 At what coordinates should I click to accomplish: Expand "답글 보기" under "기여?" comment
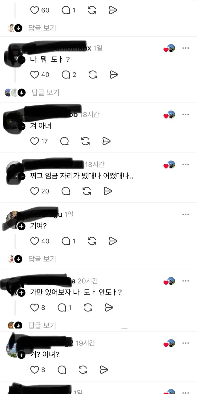point(42,259)
